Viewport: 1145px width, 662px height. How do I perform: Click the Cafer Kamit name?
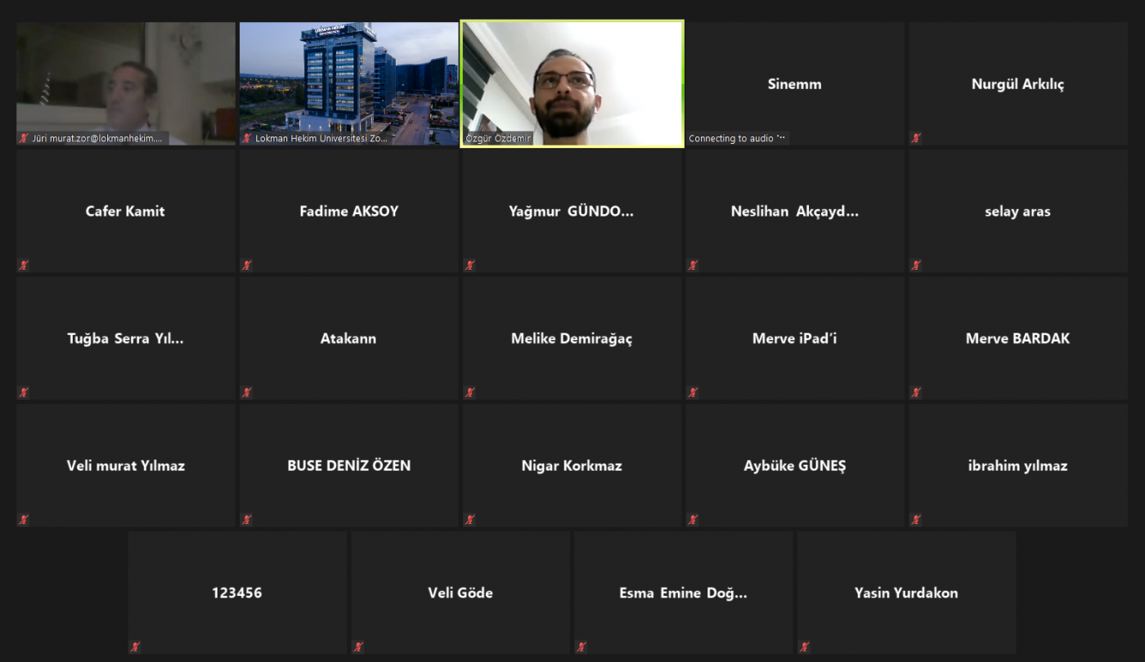click(x=125, y=211)
